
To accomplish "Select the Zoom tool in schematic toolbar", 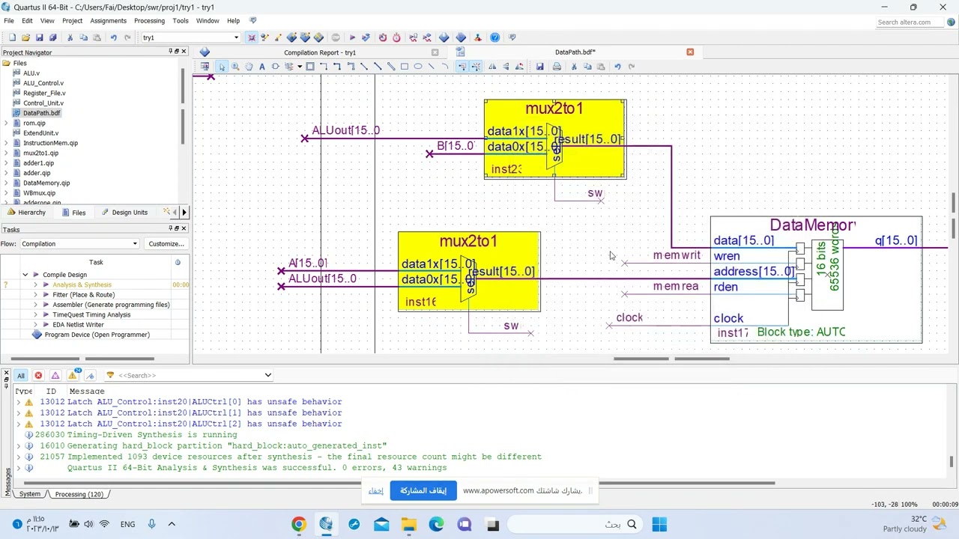I will pos(235,67).
